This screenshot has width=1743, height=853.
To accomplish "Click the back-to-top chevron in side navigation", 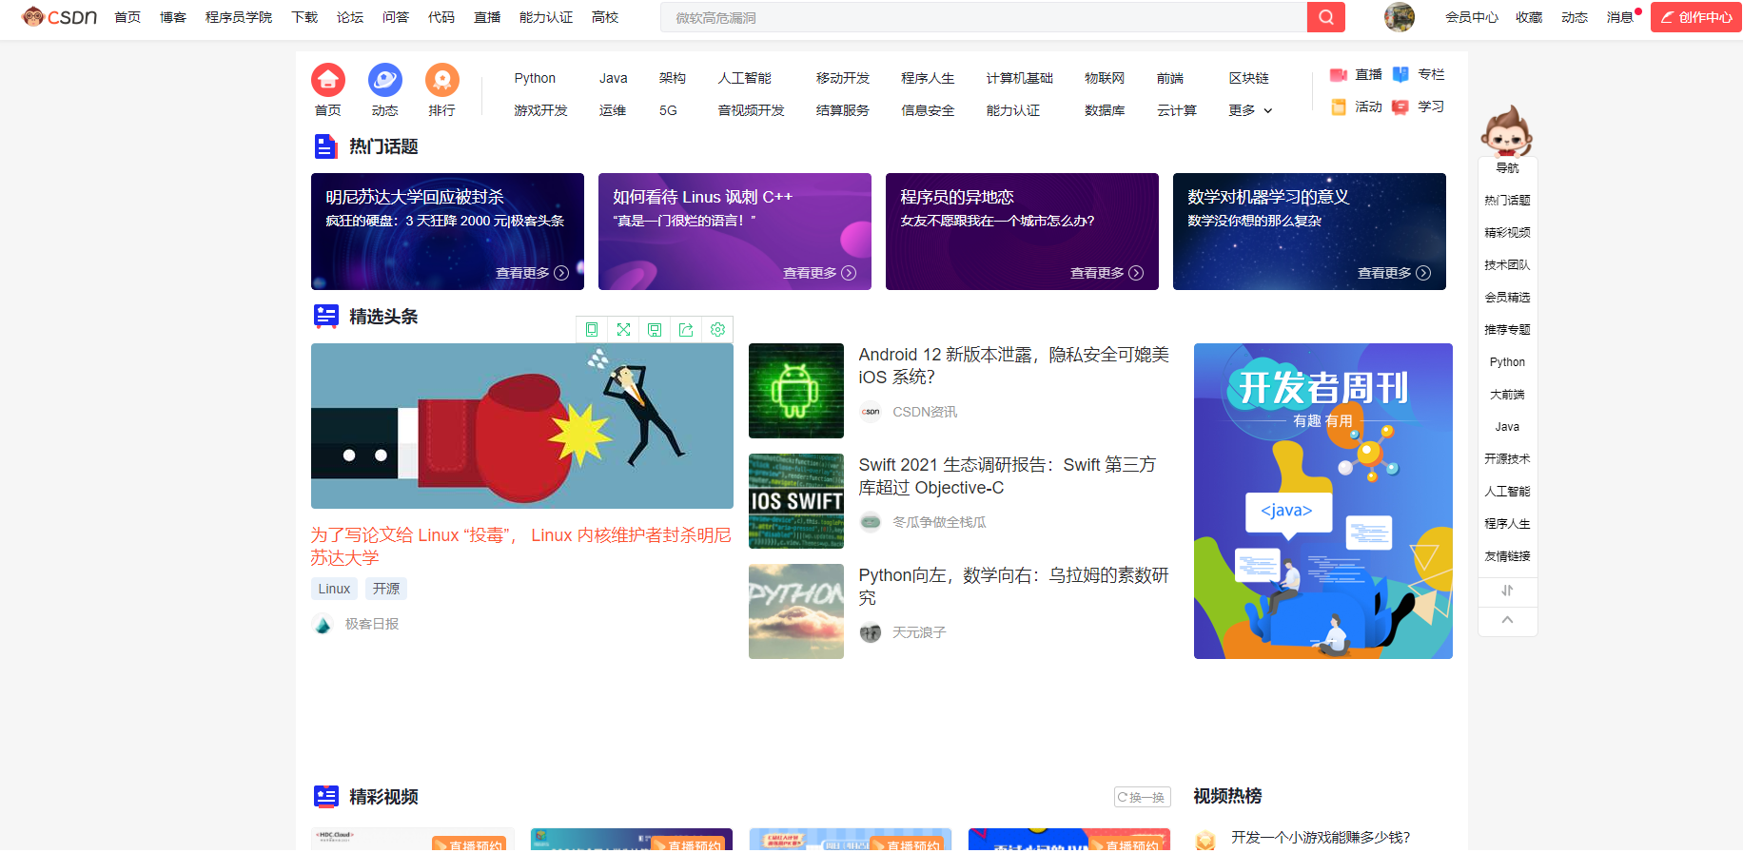I will [1507, 620].
